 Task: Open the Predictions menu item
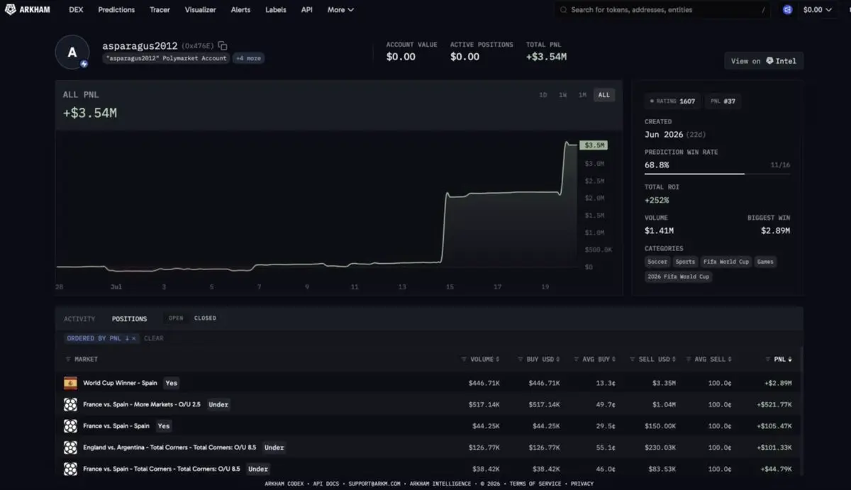[x=116, y=10]
